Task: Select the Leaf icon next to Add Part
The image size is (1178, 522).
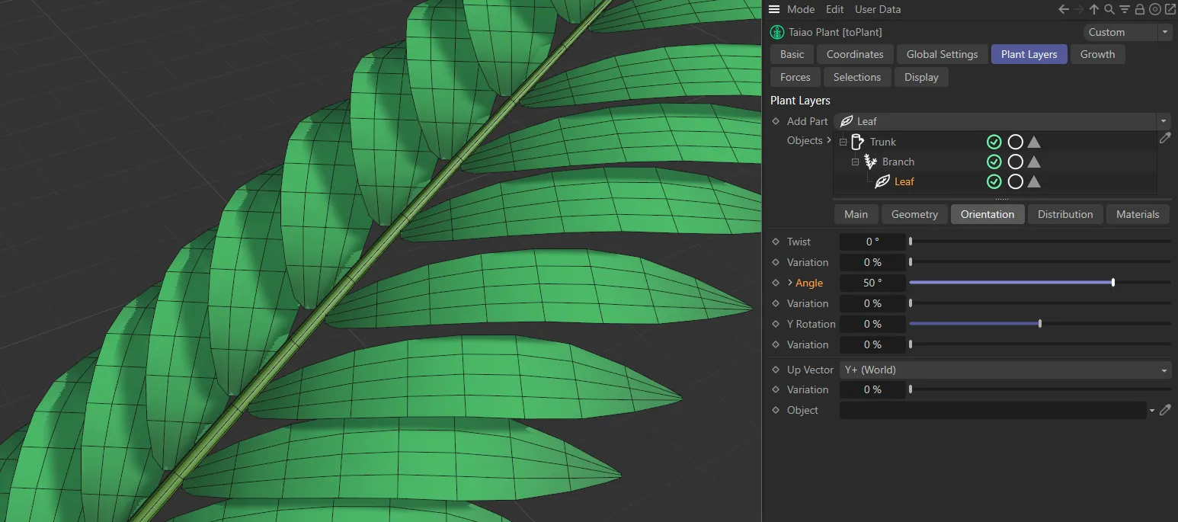Action: click(846, 121)
